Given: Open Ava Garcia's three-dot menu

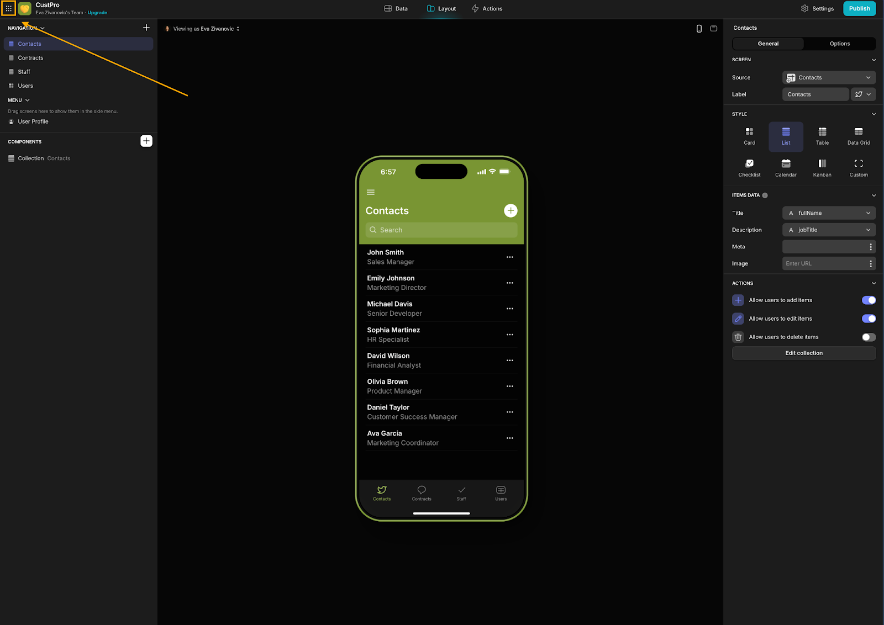Looking at the screenshot, I should 510,438.
